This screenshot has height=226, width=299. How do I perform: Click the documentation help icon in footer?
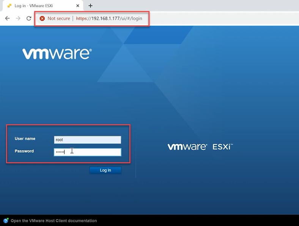[6, 221]
